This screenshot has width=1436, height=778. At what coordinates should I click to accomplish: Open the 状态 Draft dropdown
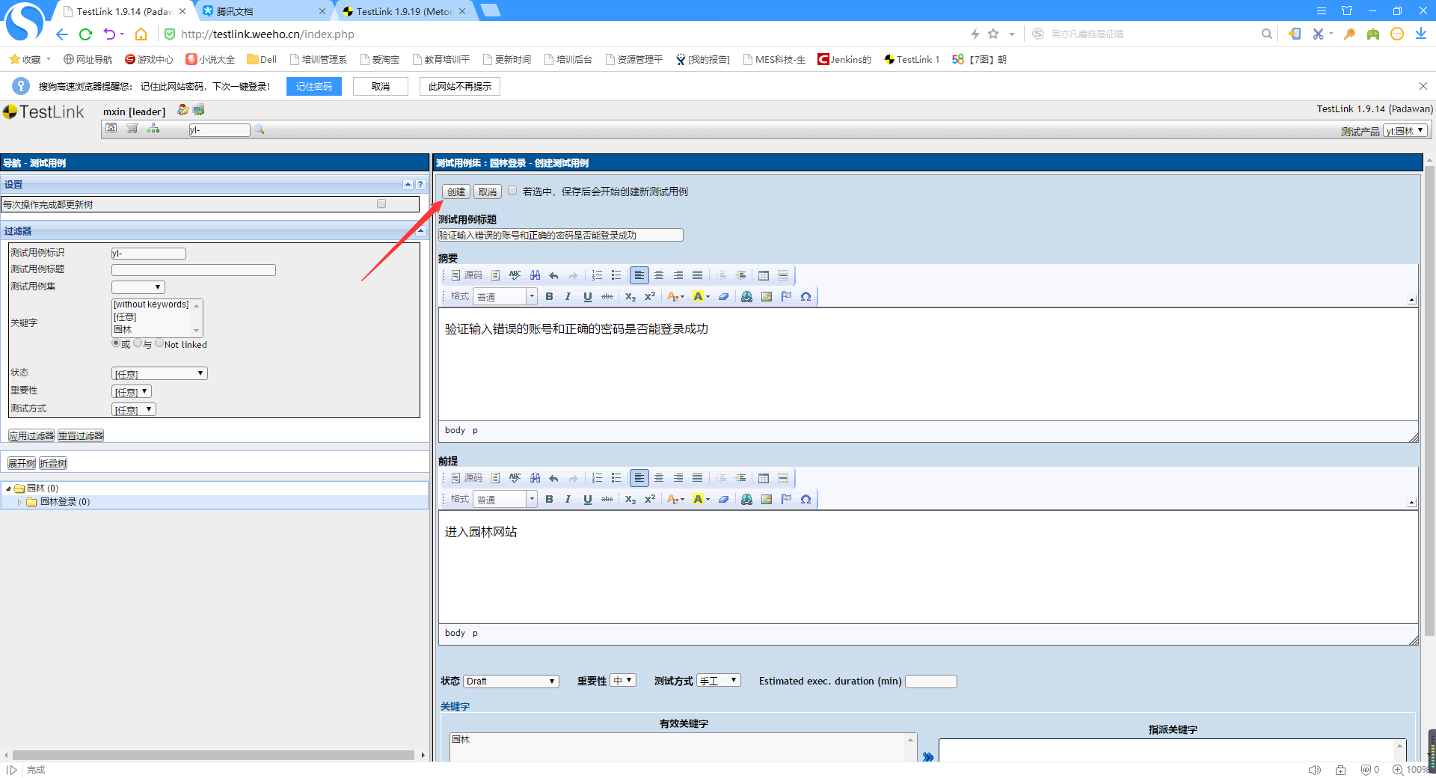pyautogui.click(x=511, y=681)
